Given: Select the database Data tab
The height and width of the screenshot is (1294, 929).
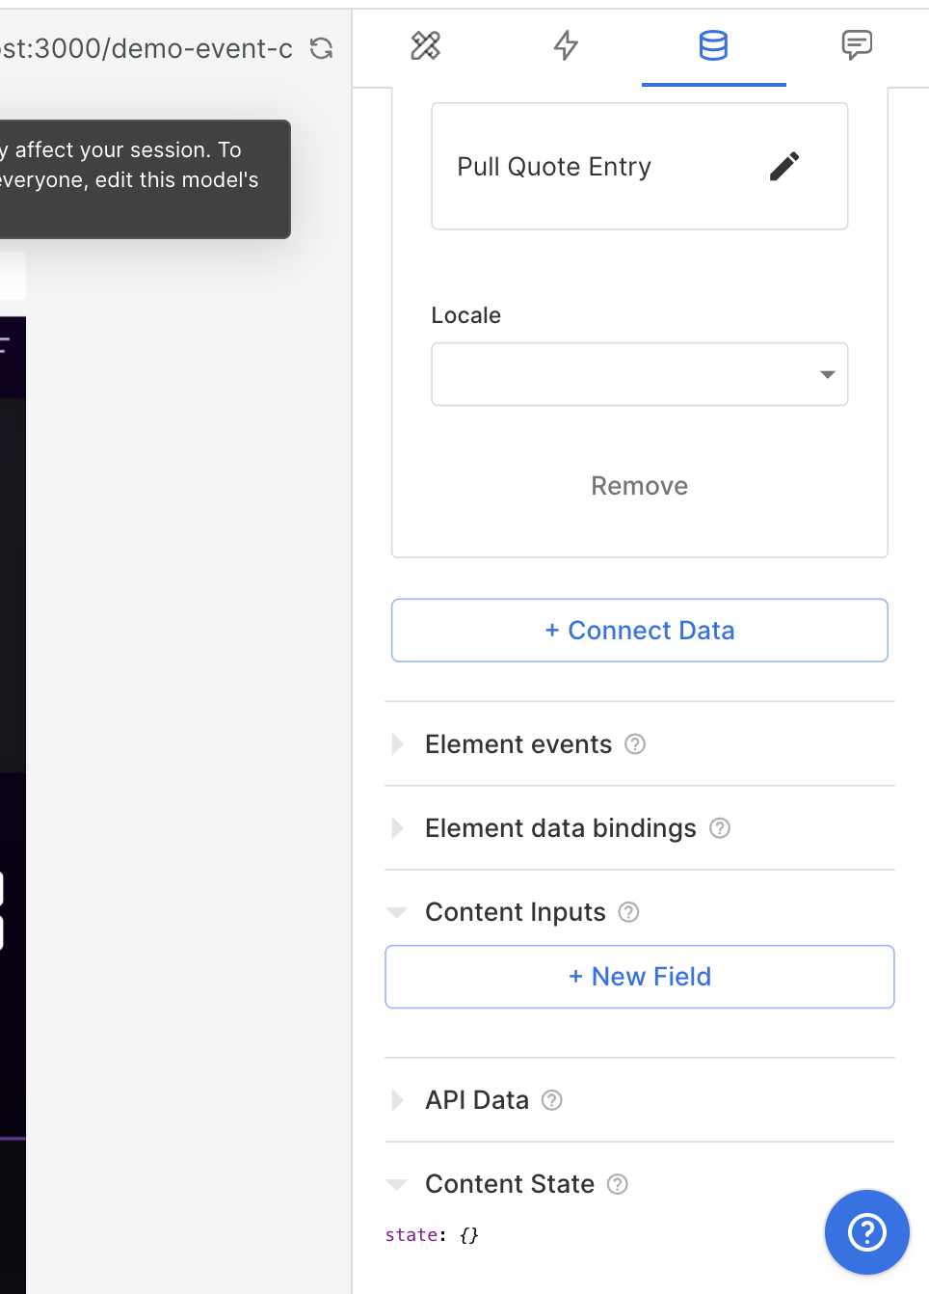Looking at the screenshot, I should click(x=713, y=45).
